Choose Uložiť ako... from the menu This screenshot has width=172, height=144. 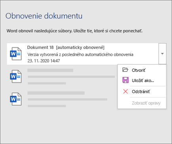142,80
